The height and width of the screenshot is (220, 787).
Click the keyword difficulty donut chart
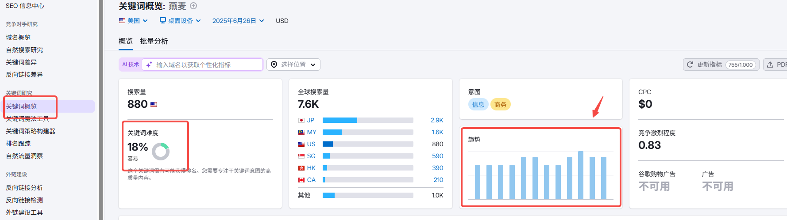(161, 152)
